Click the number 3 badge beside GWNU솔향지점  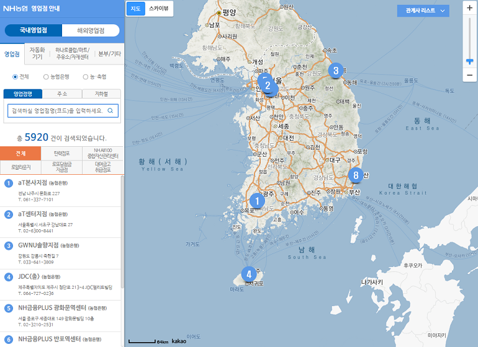(x=9, y=245)
